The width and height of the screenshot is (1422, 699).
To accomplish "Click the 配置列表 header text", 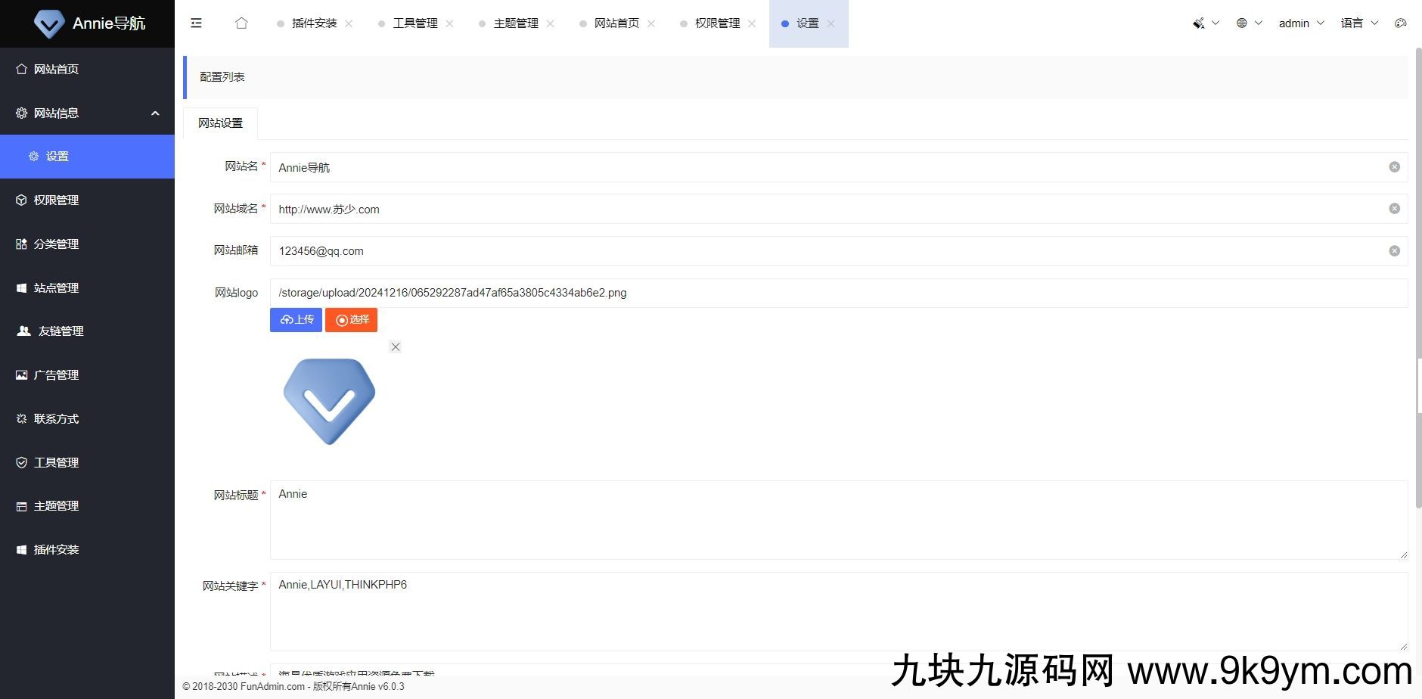I will (222, 77).
